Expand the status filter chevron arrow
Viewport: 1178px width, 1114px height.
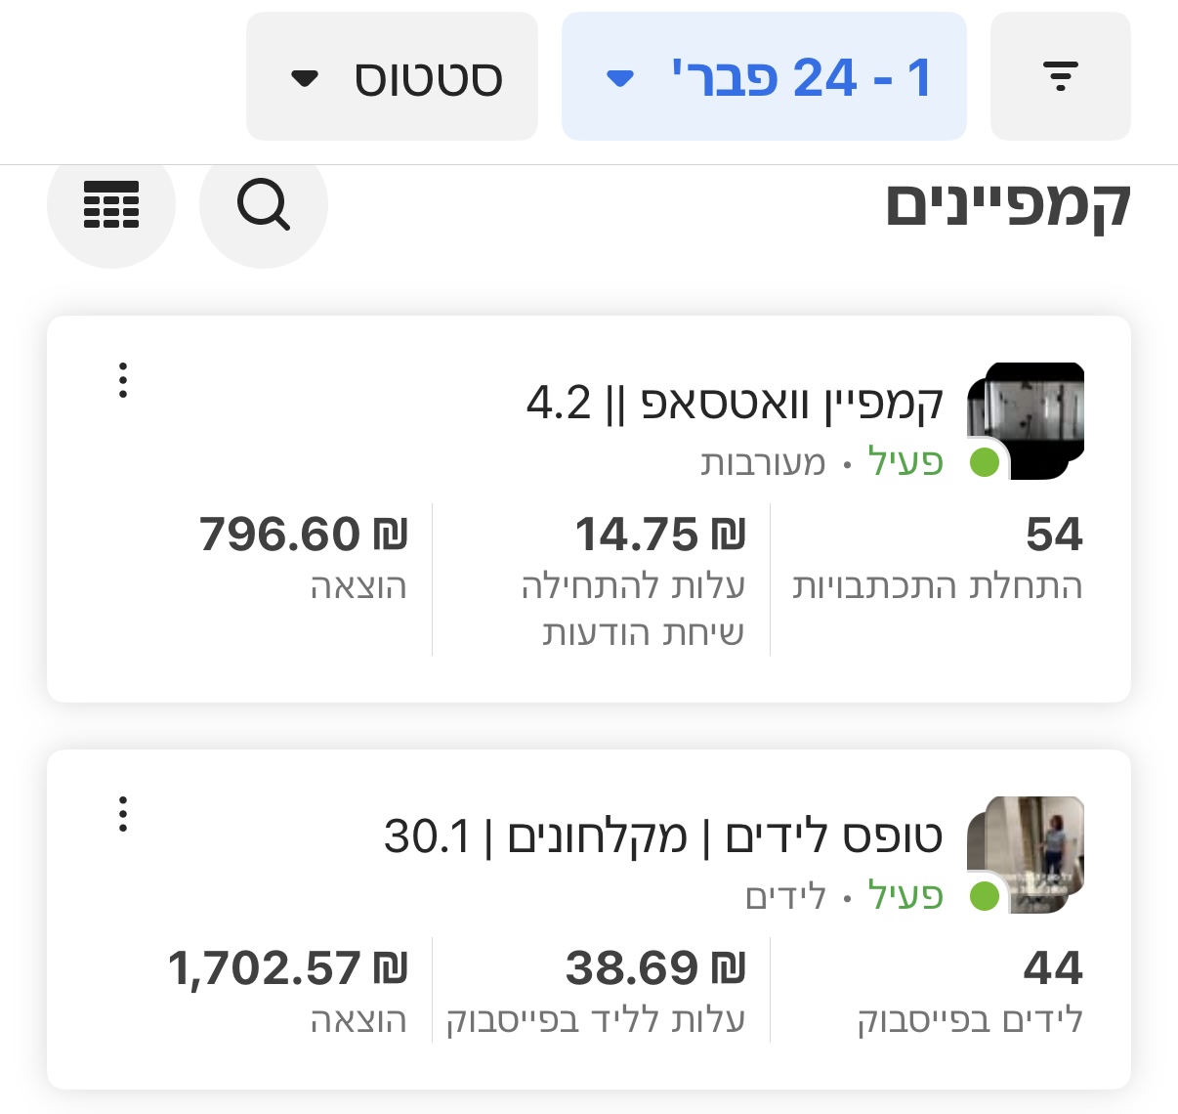(x=306, y=78)
